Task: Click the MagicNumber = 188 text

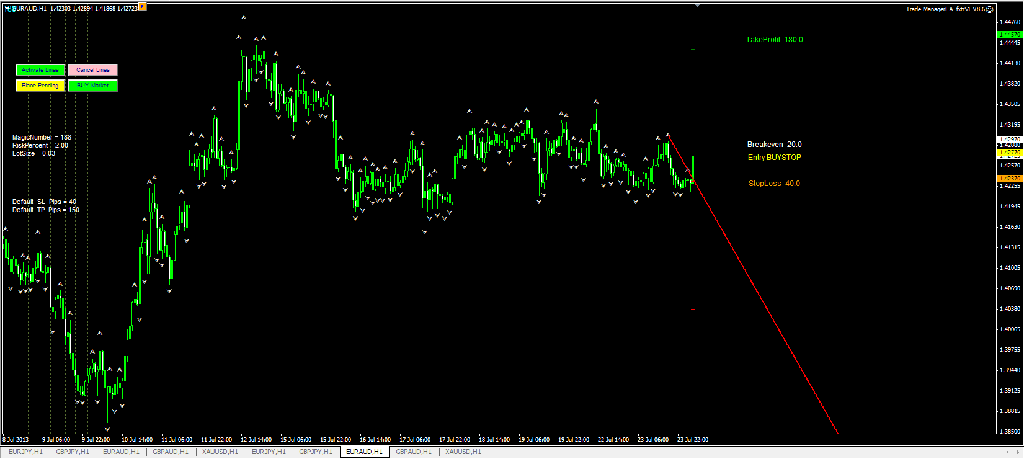Action: (42, 138)
